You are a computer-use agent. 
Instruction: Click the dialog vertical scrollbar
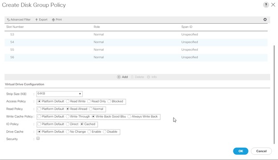tap(274, 95)
